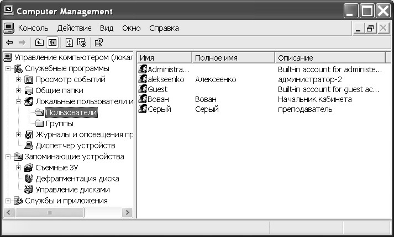Click the tree horizontal scrollbar thumb
394x237 pixels.
click(50, 212)
